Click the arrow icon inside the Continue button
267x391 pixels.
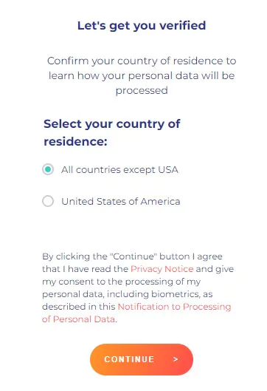176,359
